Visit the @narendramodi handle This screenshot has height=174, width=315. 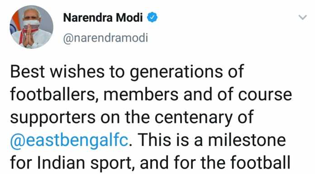click(105, 38)
